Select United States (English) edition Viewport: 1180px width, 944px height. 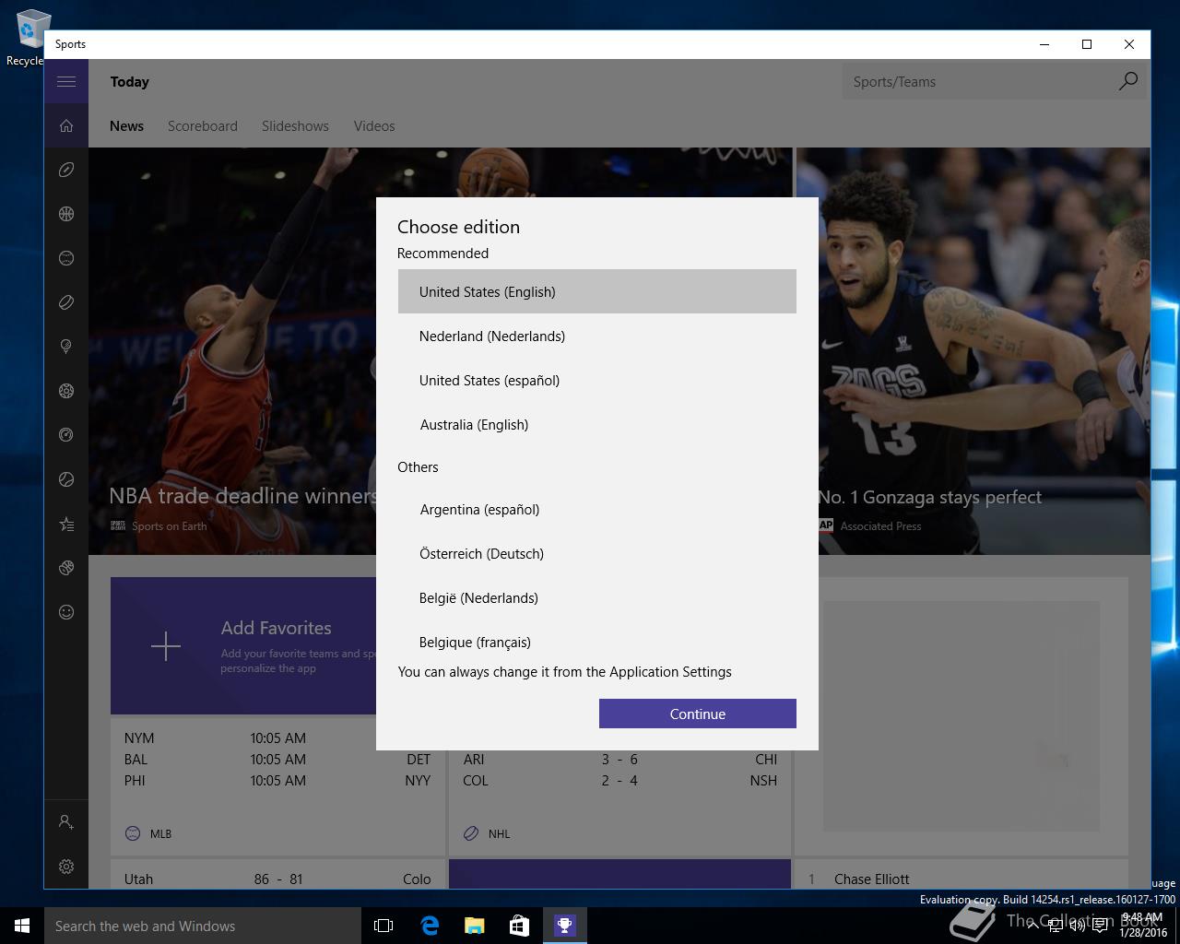coord(597,291)
